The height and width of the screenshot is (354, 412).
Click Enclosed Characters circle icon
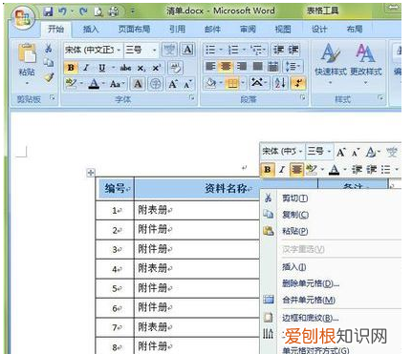pos(156,84)
